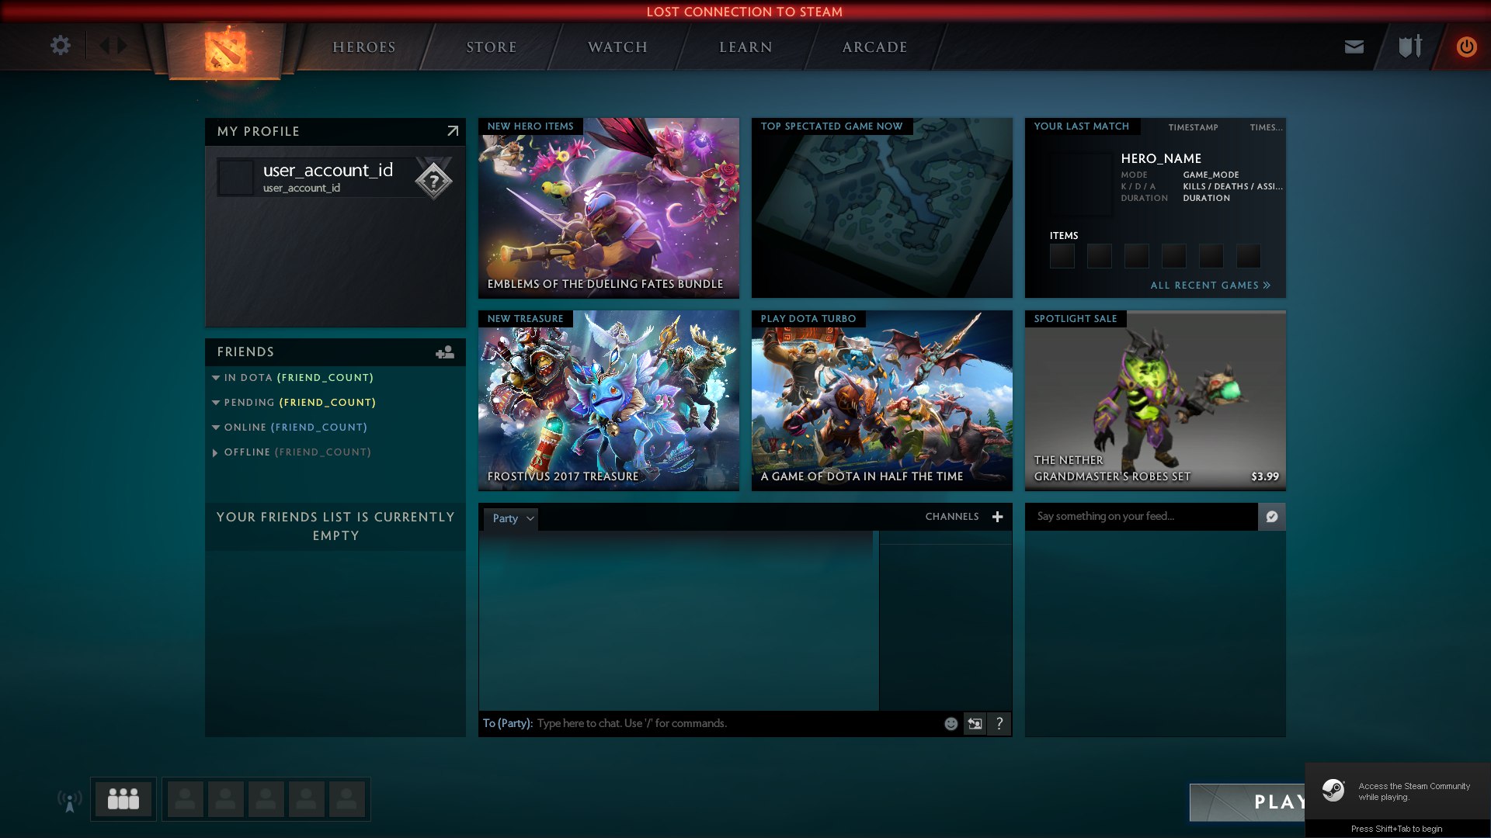Click the Steam overlay logo icon

1333,791
